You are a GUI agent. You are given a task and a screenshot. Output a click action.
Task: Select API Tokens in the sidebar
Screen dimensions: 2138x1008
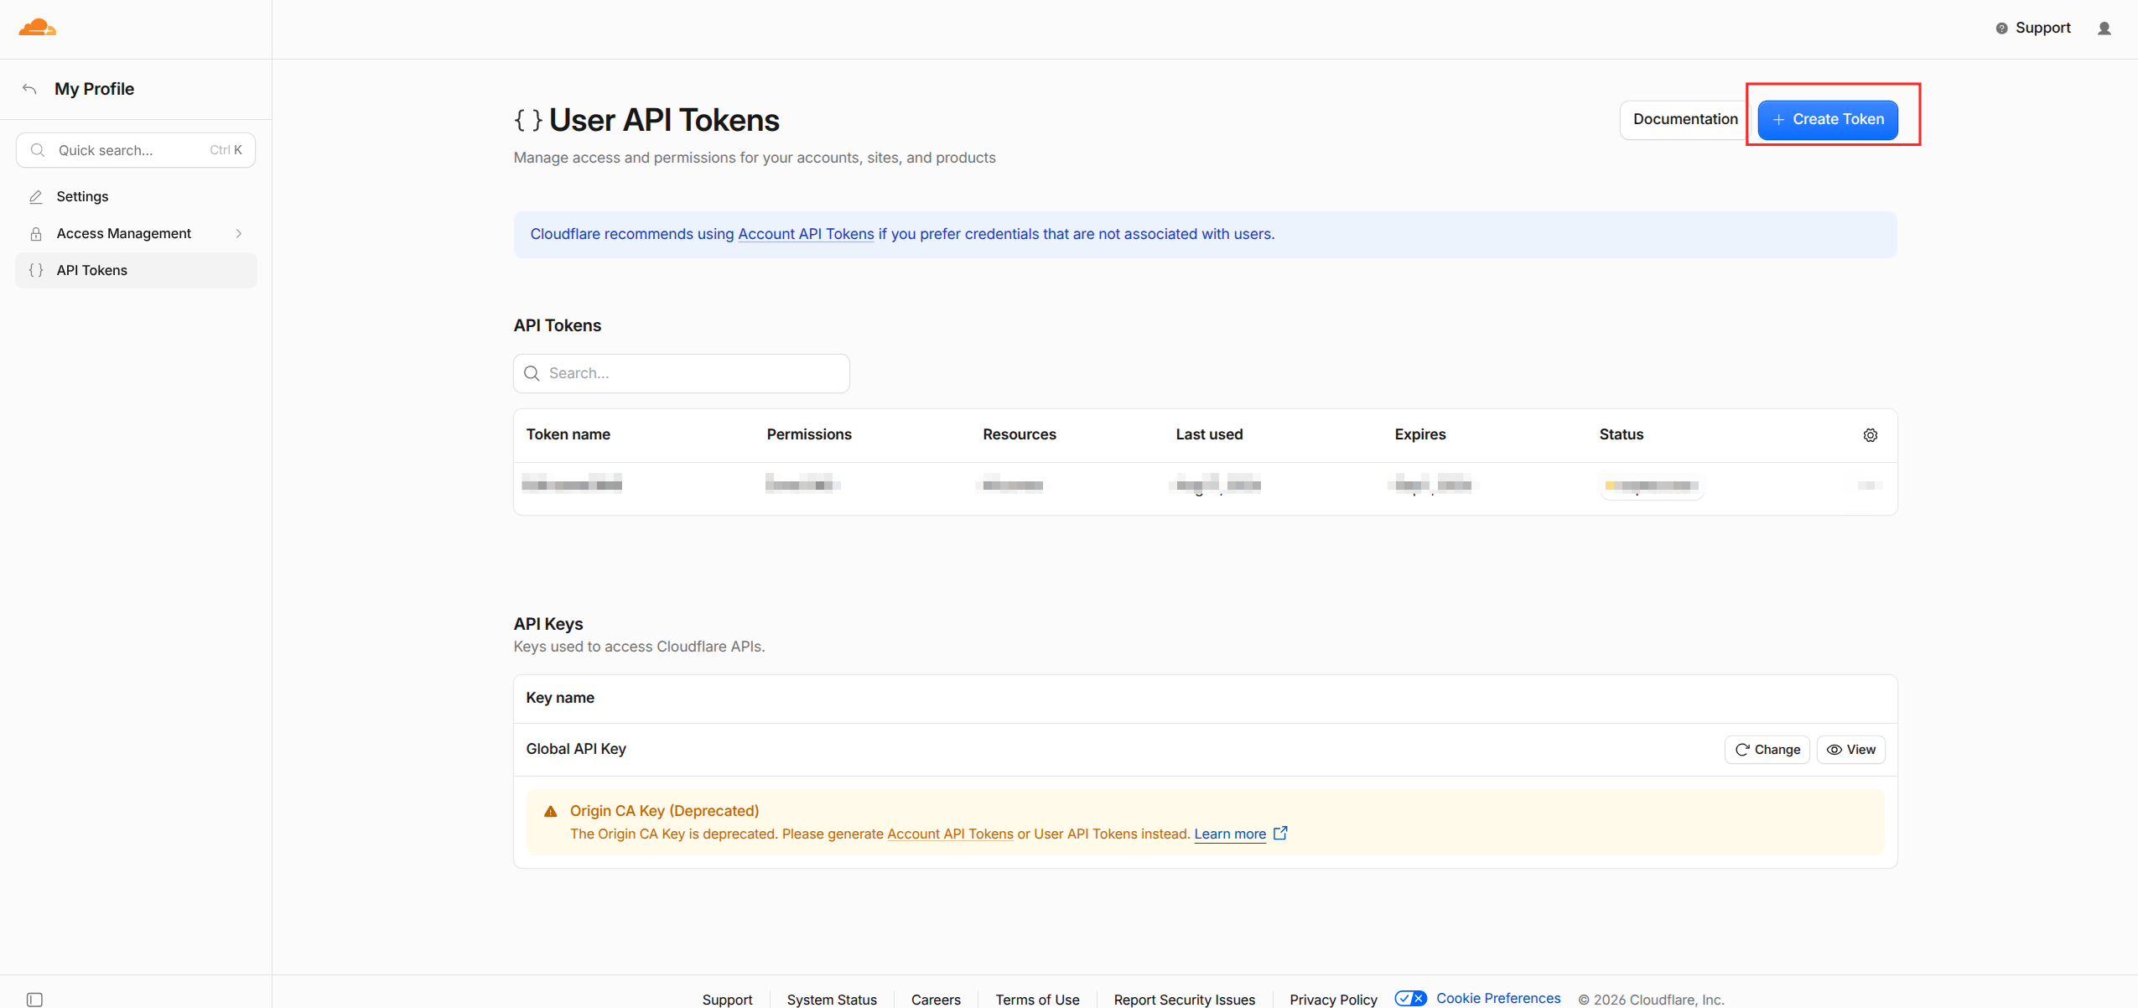pyautogui.click(x=136, y=271)
